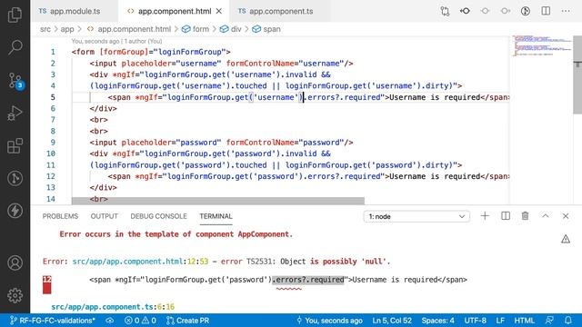Toggle notifications bell in the status bar
Screen dimensions: 582x327
pyautogui.click(x=567, y=321)
